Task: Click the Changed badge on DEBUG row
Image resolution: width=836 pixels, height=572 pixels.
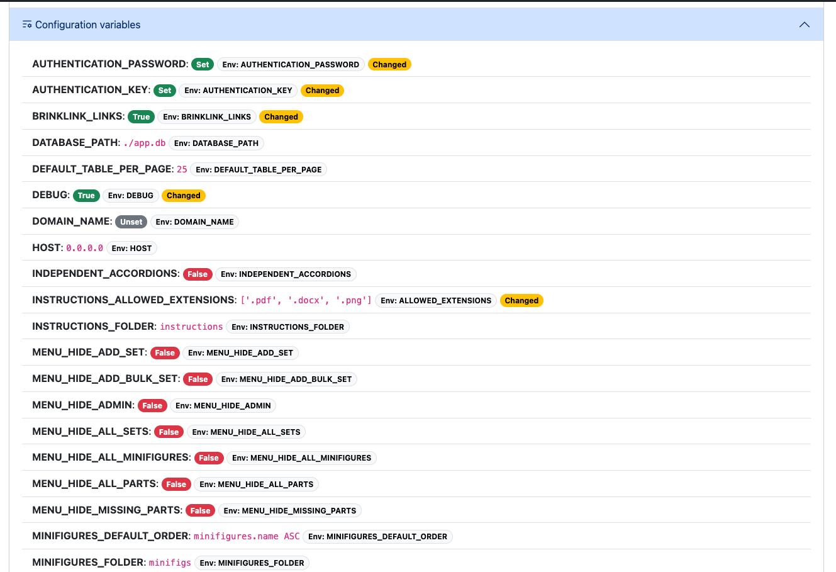Action: coord(184,196)
